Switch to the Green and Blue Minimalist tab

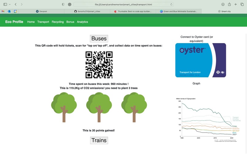pos(179,11)
